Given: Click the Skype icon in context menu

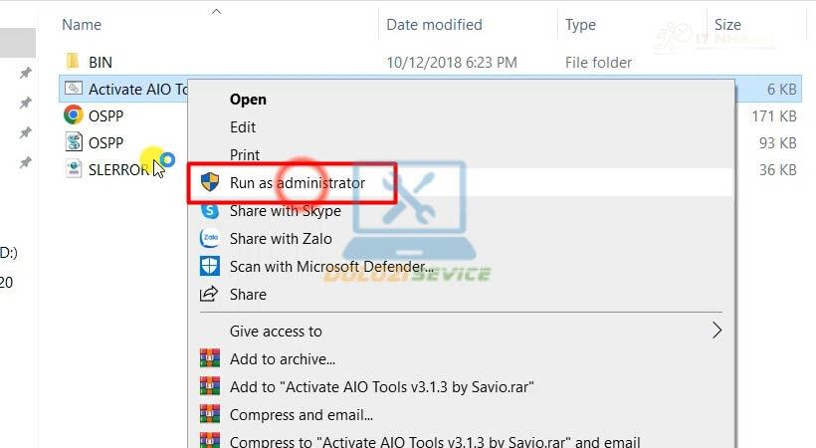Looking at the screenshot, I should pos(210,211).
